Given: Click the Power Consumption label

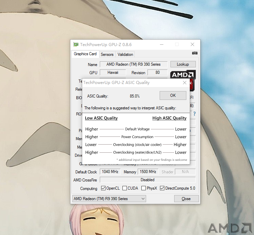Looking at the screenshot, I should (x=137, y=137).
